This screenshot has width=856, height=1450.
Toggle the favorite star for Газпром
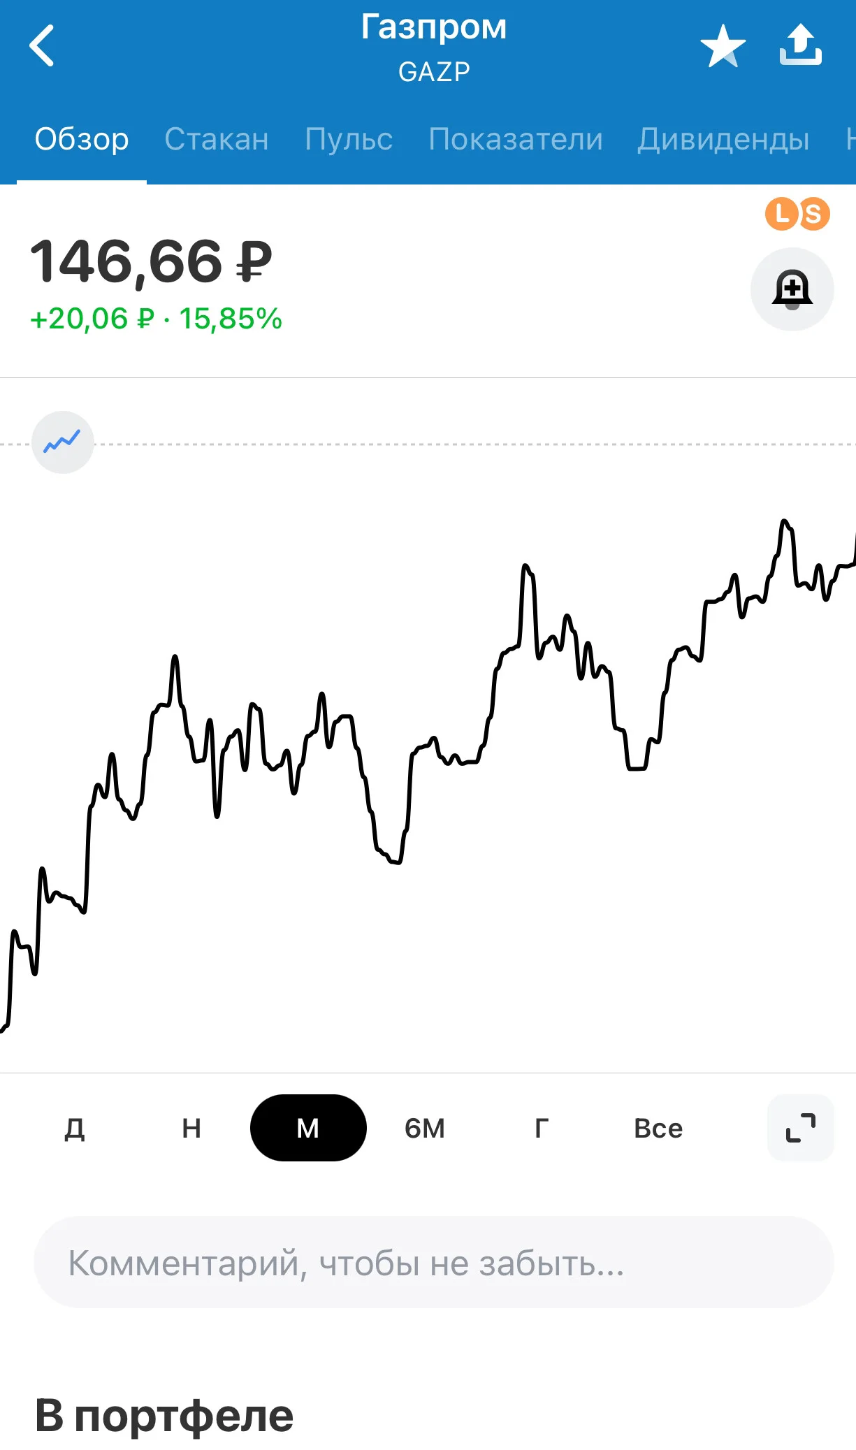tap(723, 46)
